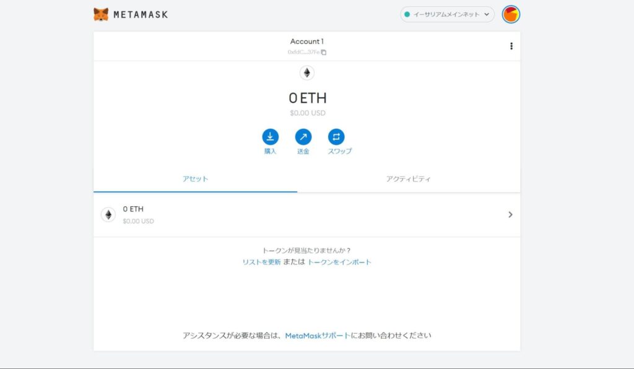Image resolution: width=634 pixels, height=369 pixels.
Task: Click the copy icon beside the address
Action: 324,52
